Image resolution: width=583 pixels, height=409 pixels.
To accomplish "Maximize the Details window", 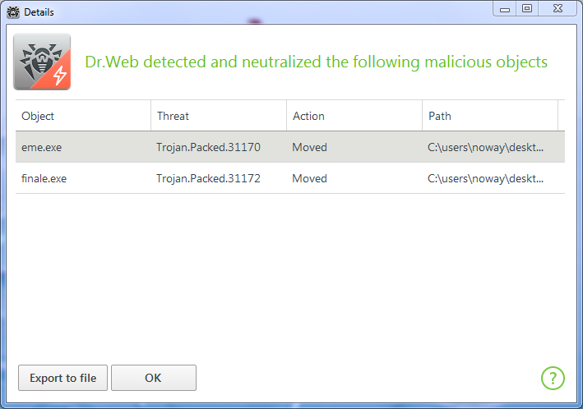I will pos(527,8).
